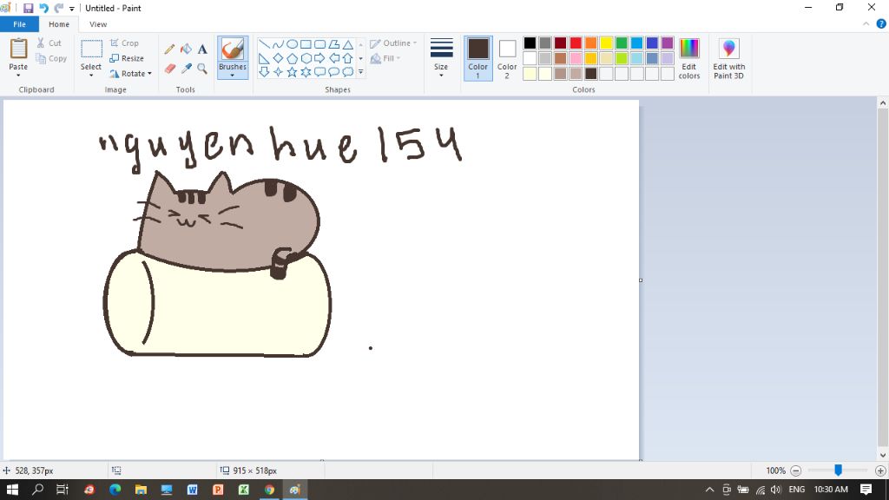Open the Windows Start menu
Screen dimensions: 889x500
[x=12, y=490]
